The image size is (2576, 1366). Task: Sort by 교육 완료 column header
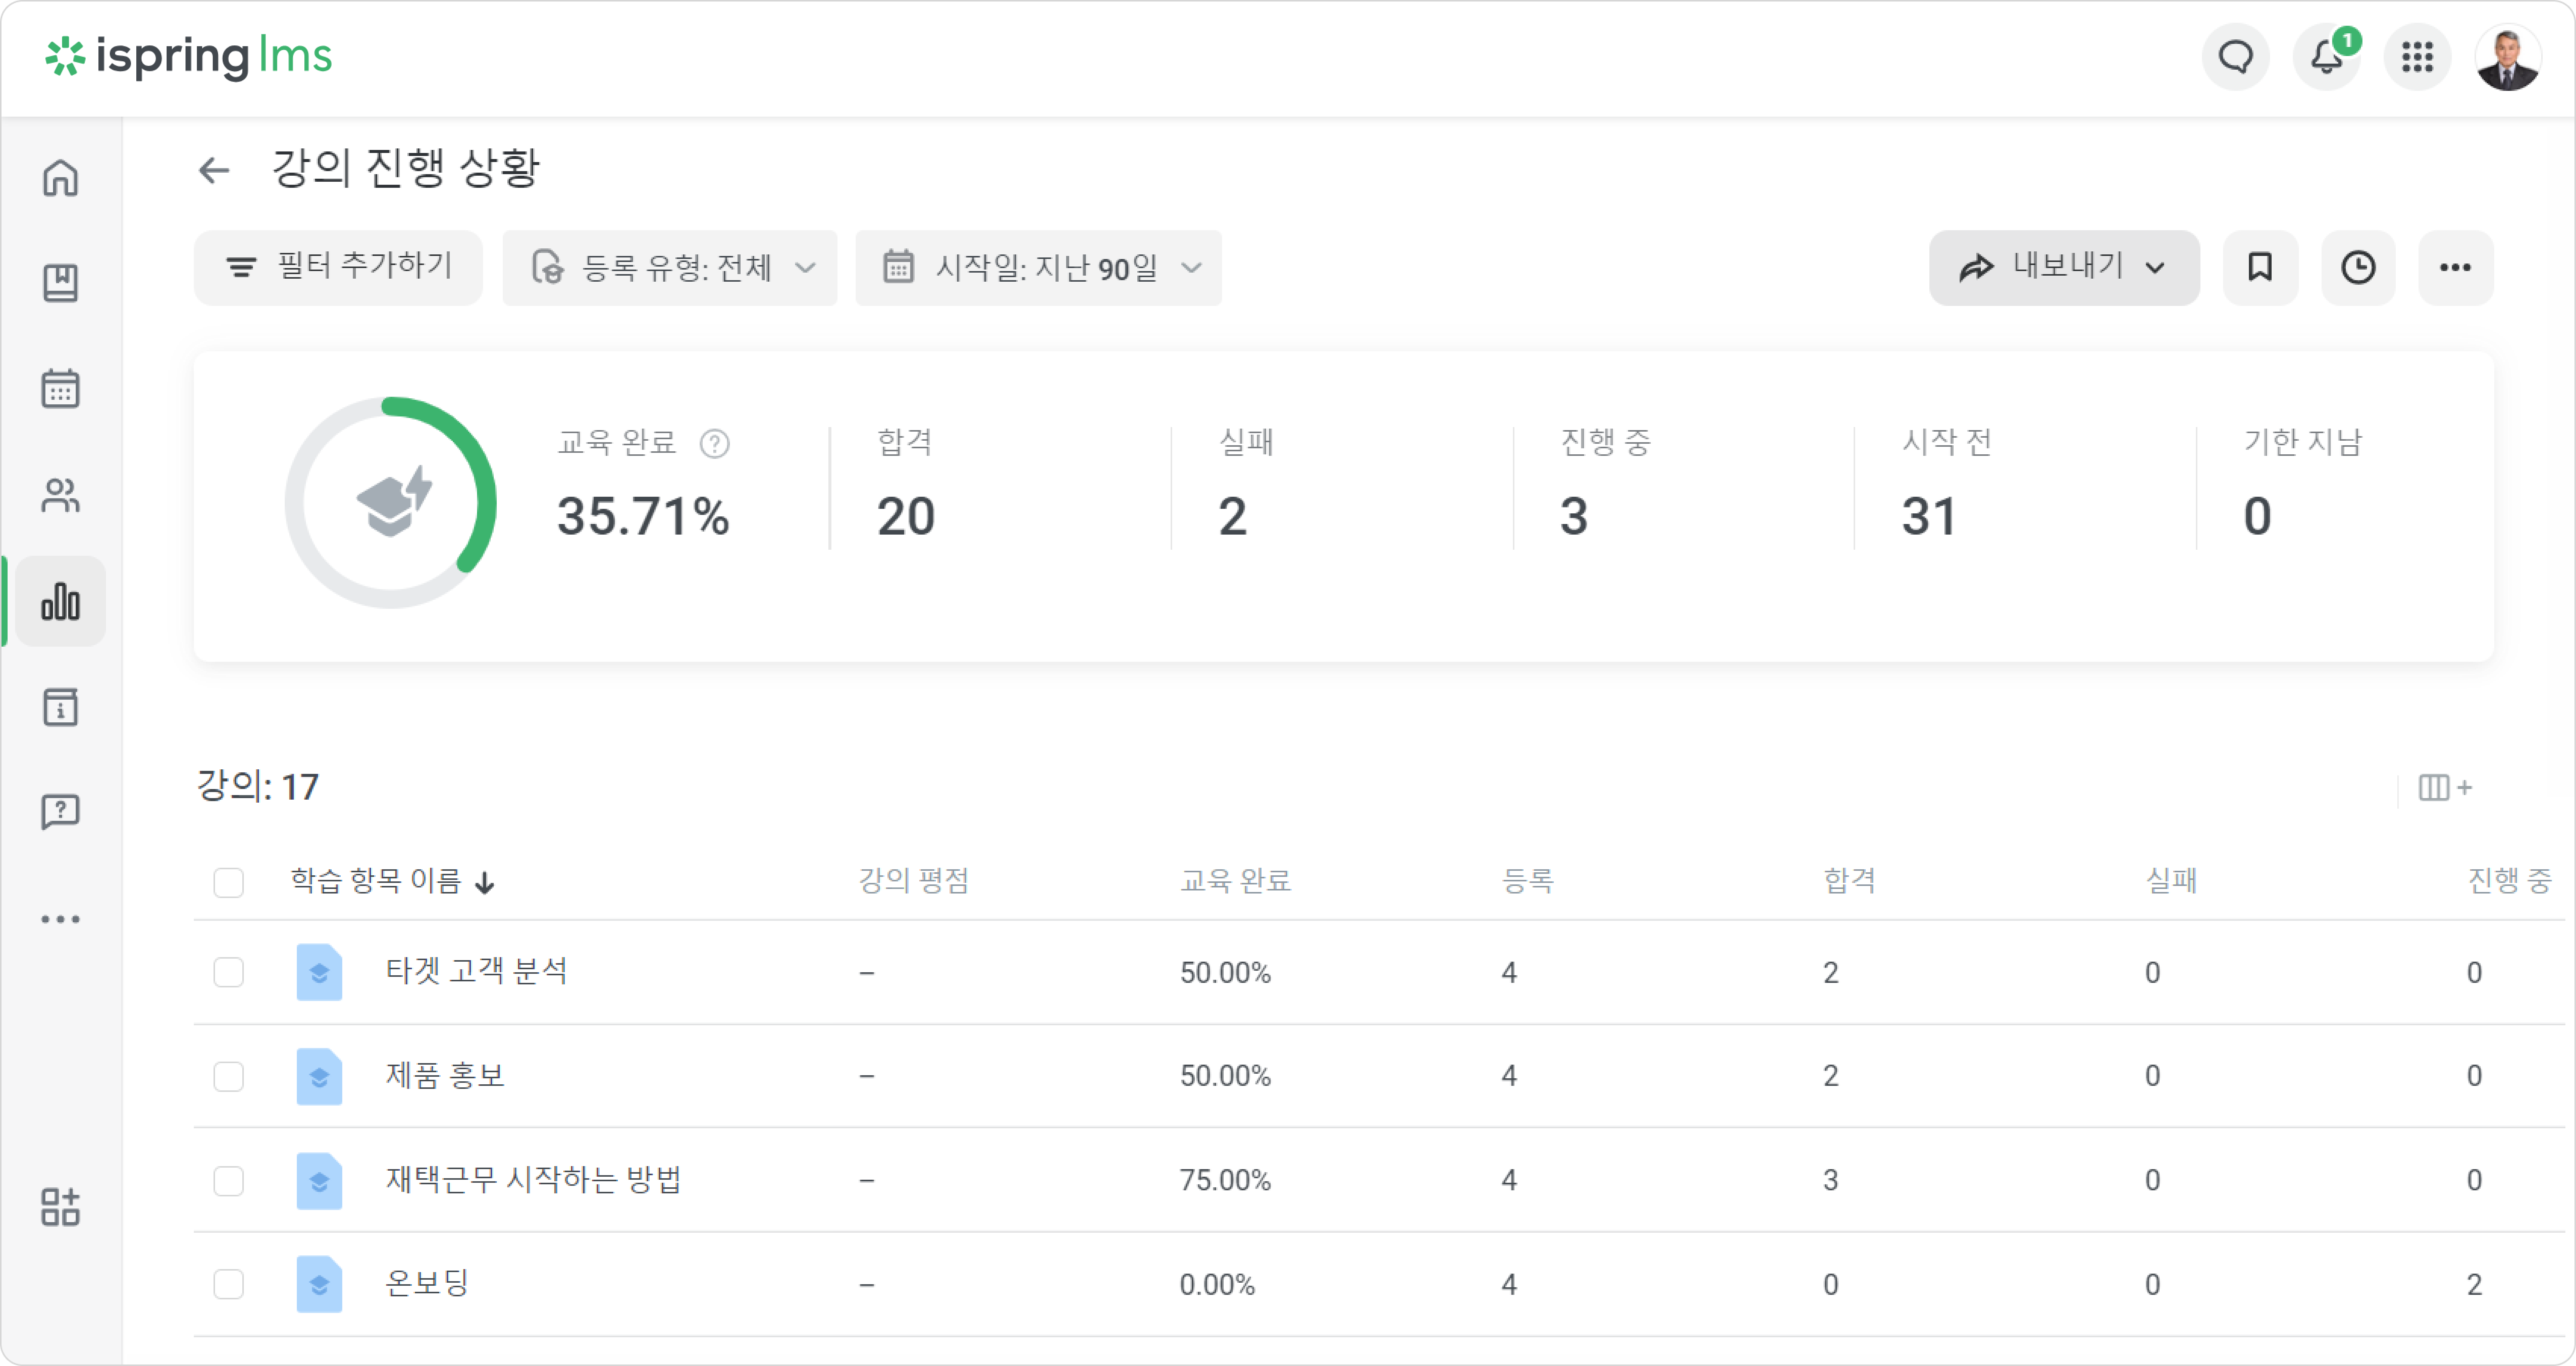(x=1236, y=881)
